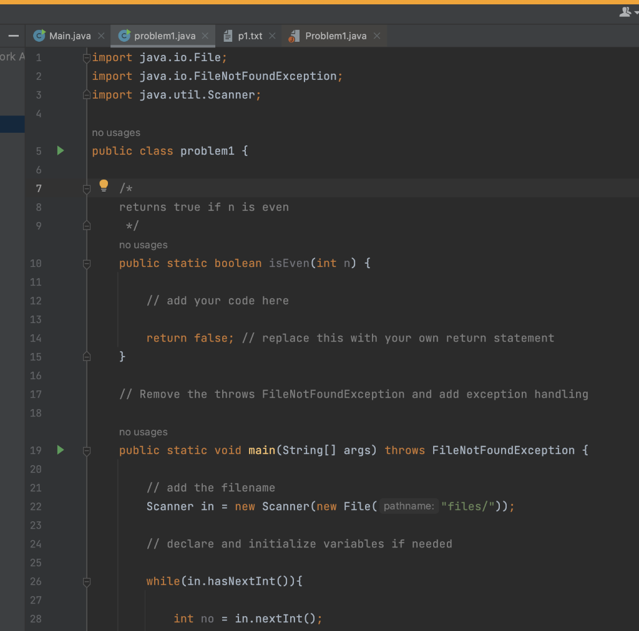Collapse the while loop fold arrow
This screenshot has height=631, width=639.
click(87, 581)
